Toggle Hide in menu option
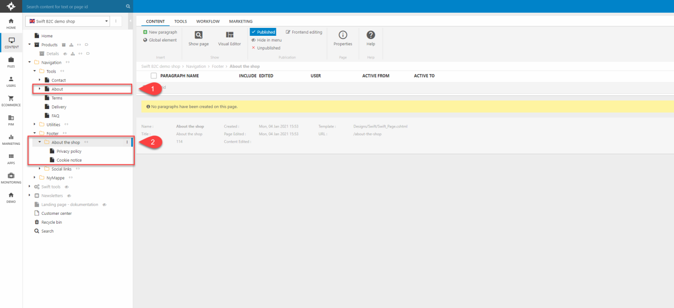The width and height of the screenshot is (674, 308). tap(266, 40)
